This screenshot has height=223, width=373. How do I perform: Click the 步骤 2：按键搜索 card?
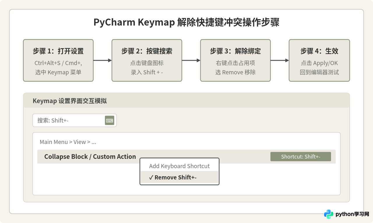point(147,60)
